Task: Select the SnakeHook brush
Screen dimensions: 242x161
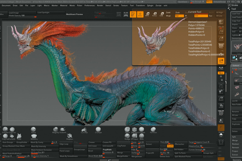Action: click(63, 130)
